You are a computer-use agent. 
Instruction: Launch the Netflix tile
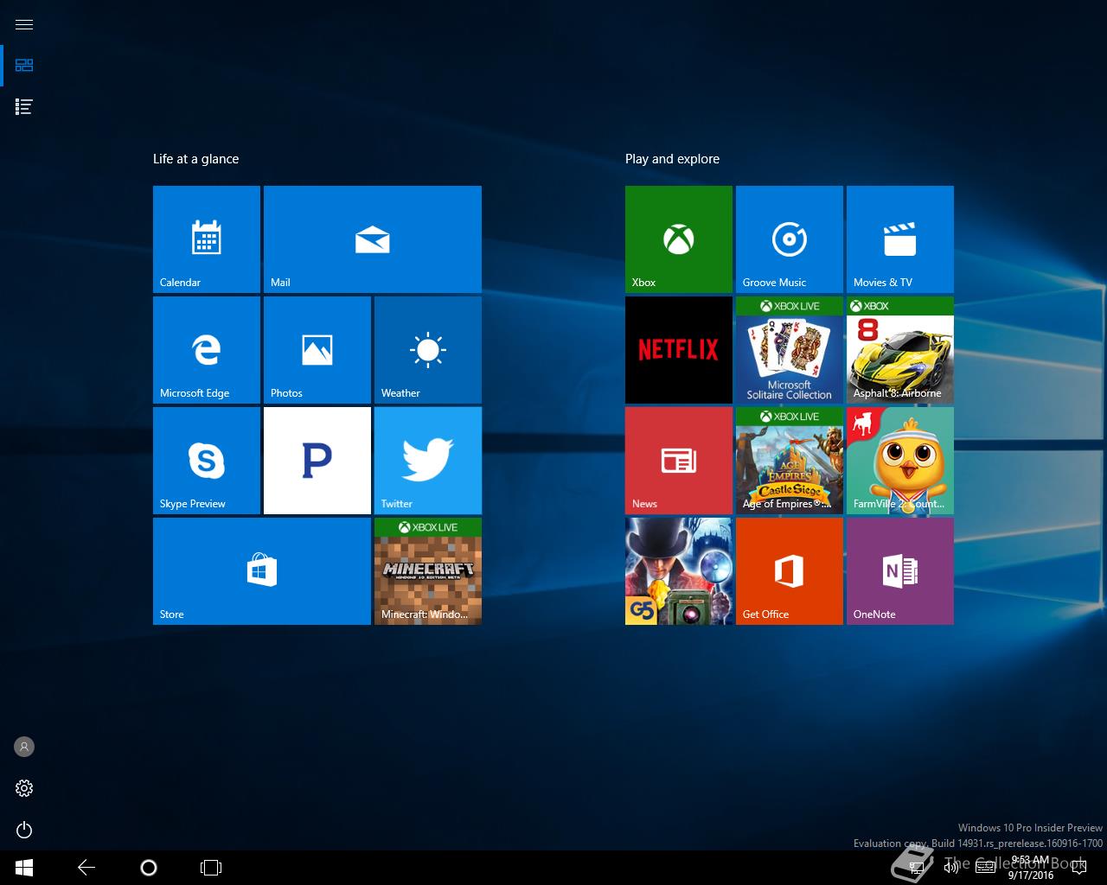click(679, 350)
